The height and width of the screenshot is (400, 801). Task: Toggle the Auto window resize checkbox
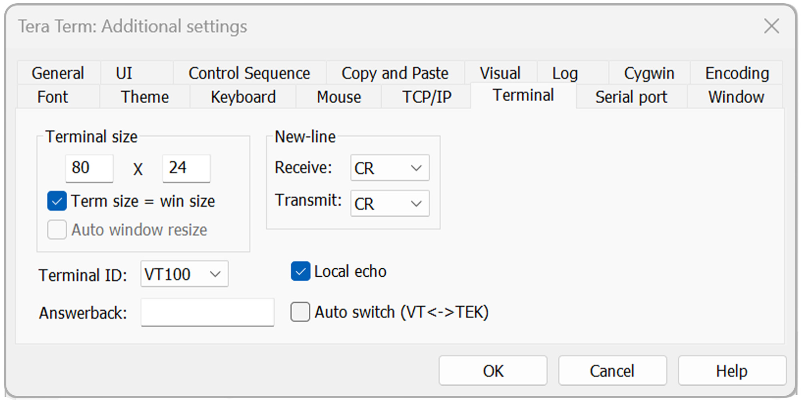click(x=57, y=230)
